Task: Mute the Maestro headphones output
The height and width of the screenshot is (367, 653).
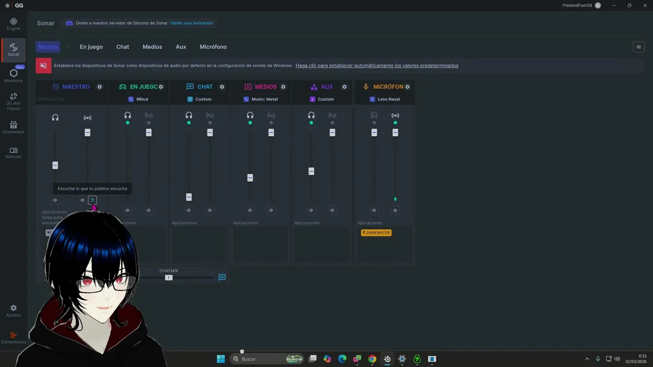Action: [55, 200]
